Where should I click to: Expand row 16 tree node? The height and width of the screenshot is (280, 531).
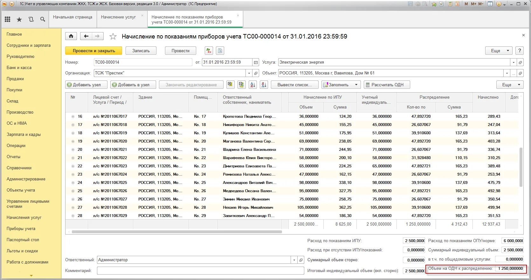point(73,116)
